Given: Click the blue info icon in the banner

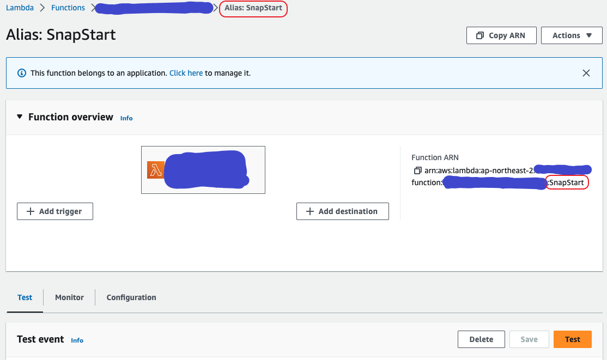Looking at the screenshot, I should click(x=22, y=73).
